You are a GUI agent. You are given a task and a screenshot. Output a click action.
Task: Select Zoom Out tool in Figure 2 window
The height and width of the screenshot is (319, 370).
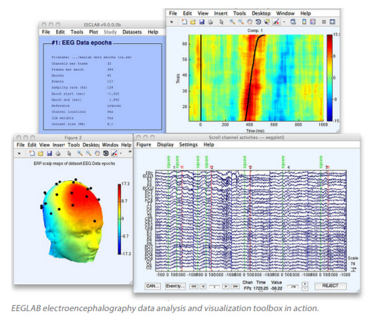[x=88, y=153]
